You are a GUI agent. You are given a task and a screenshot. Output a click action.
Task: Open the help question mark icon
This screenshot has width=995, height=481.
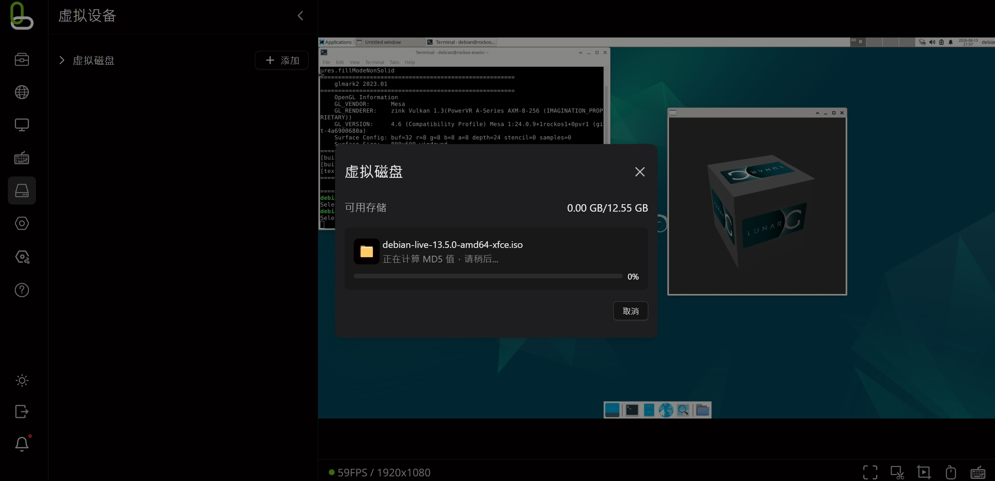tap(22, 290)
